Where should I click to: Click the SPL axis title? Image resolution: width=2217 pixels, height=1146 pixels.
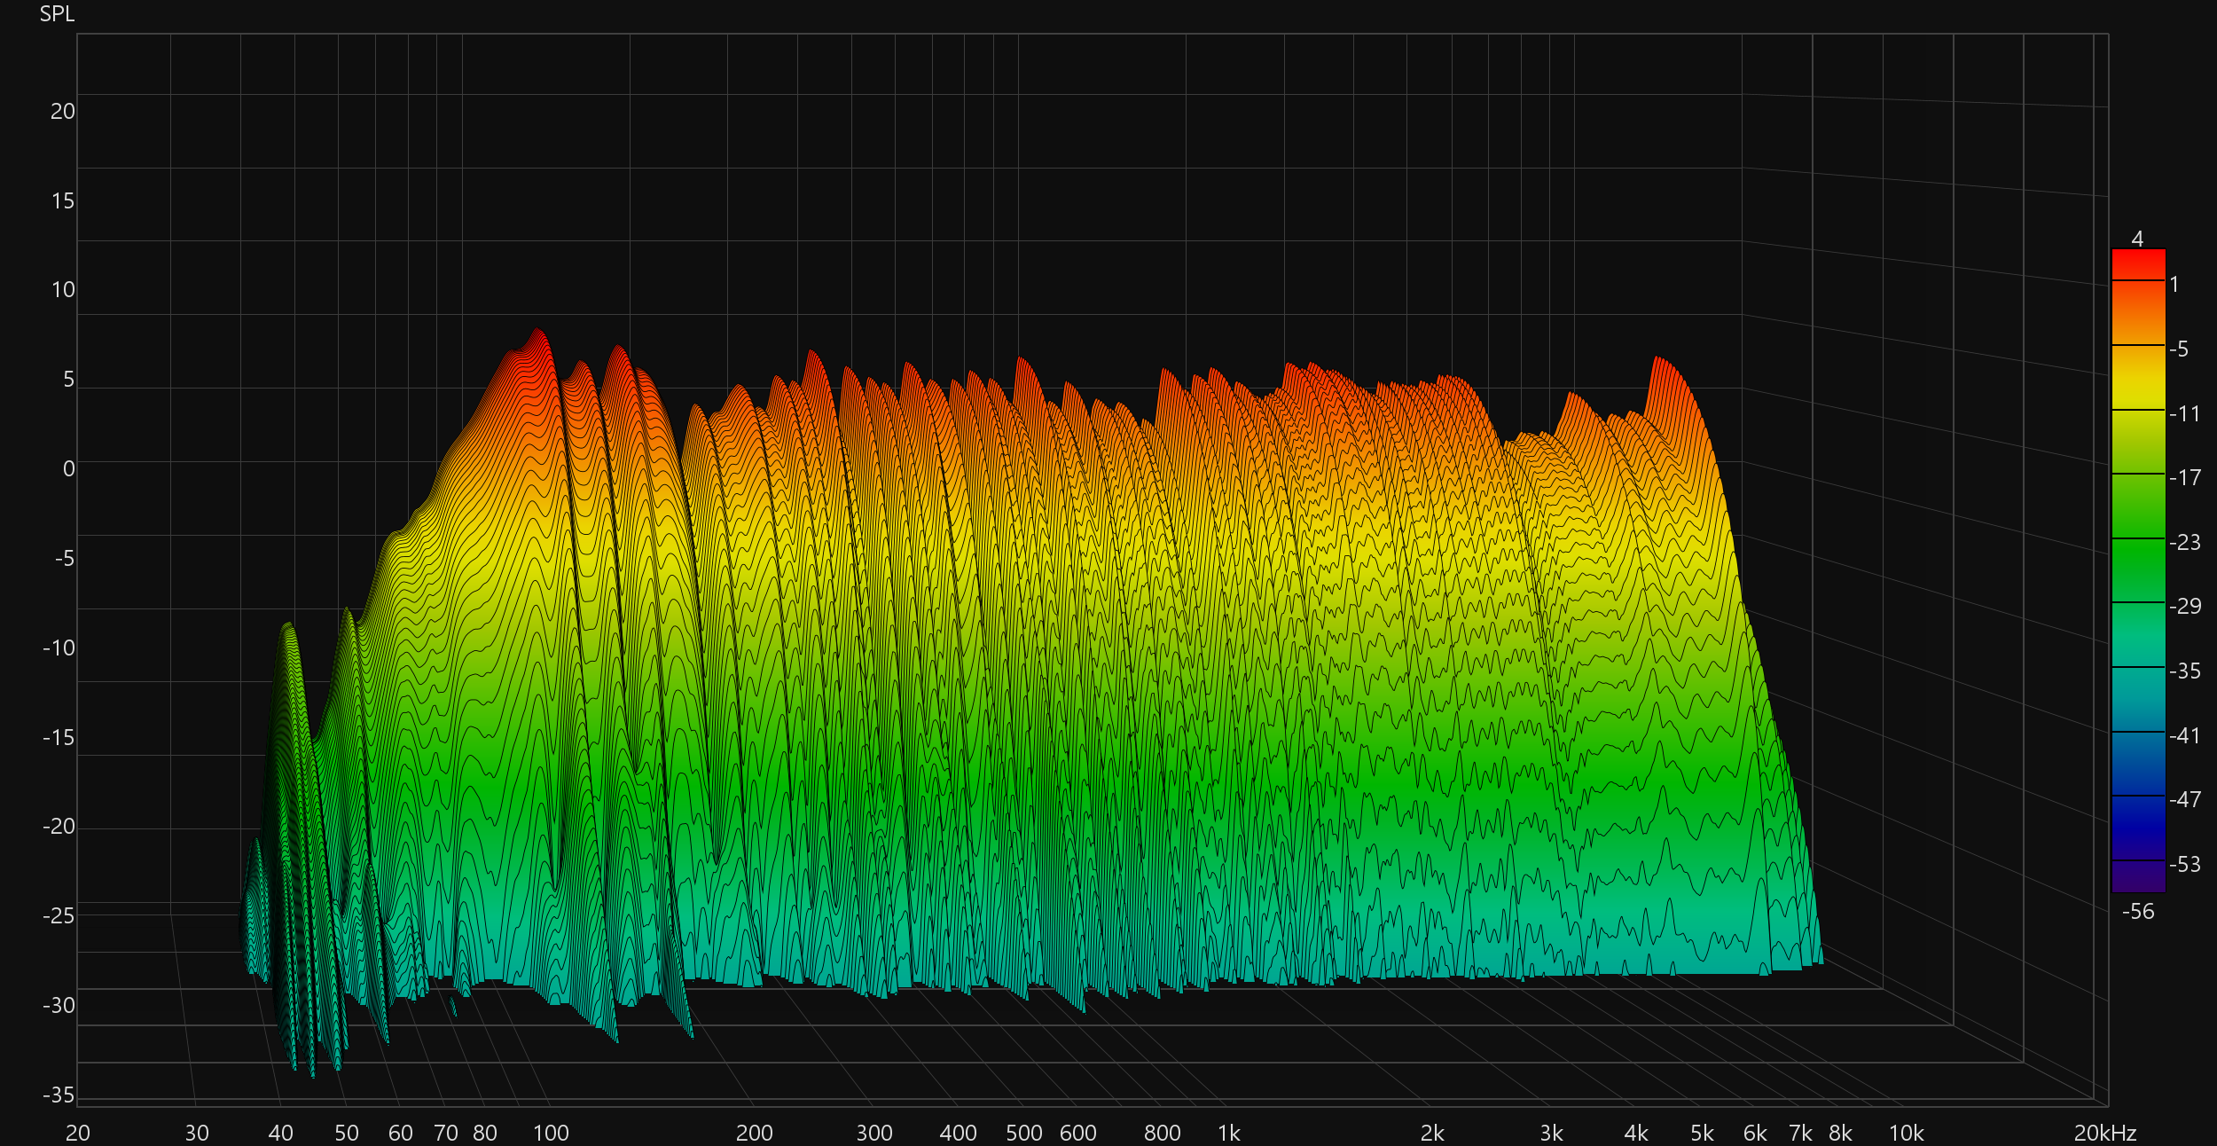pos(57,14)
